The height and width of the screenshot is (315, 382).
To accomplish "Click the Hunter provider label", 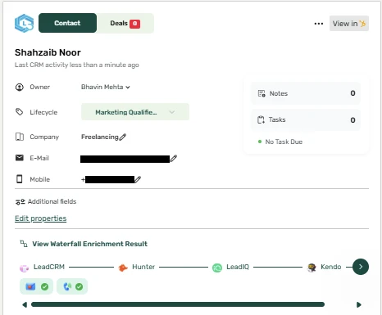I will 143,267.
